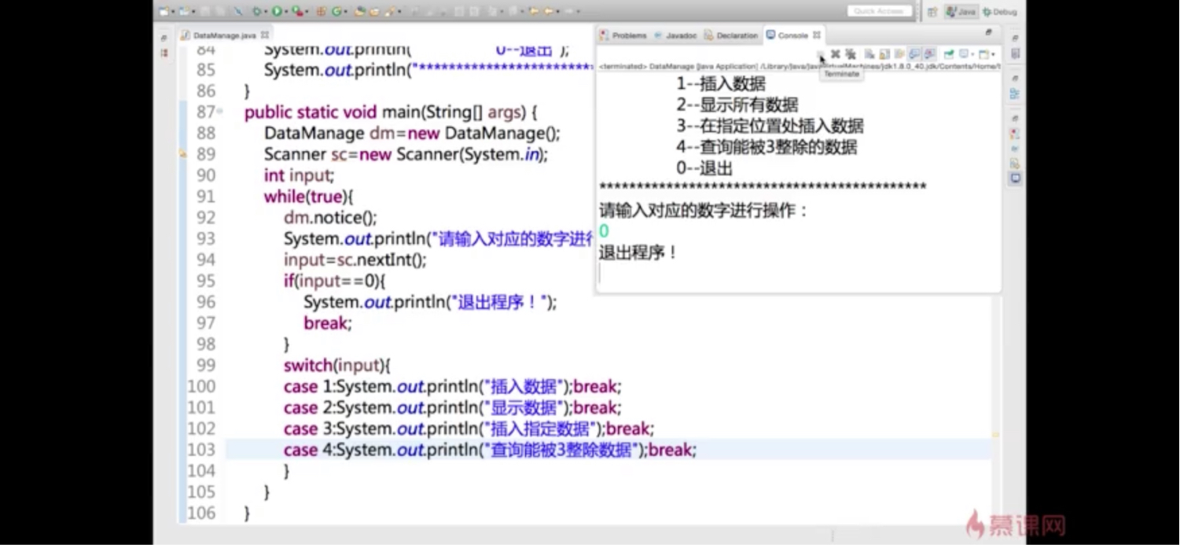Toggle show console on standard output
This screenshot has width=1180, height=545.
[914, 54]
